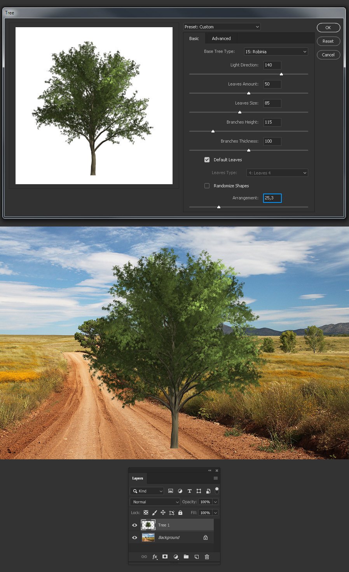
Task: Open the Layers panel menu
Action: point(216,478)
